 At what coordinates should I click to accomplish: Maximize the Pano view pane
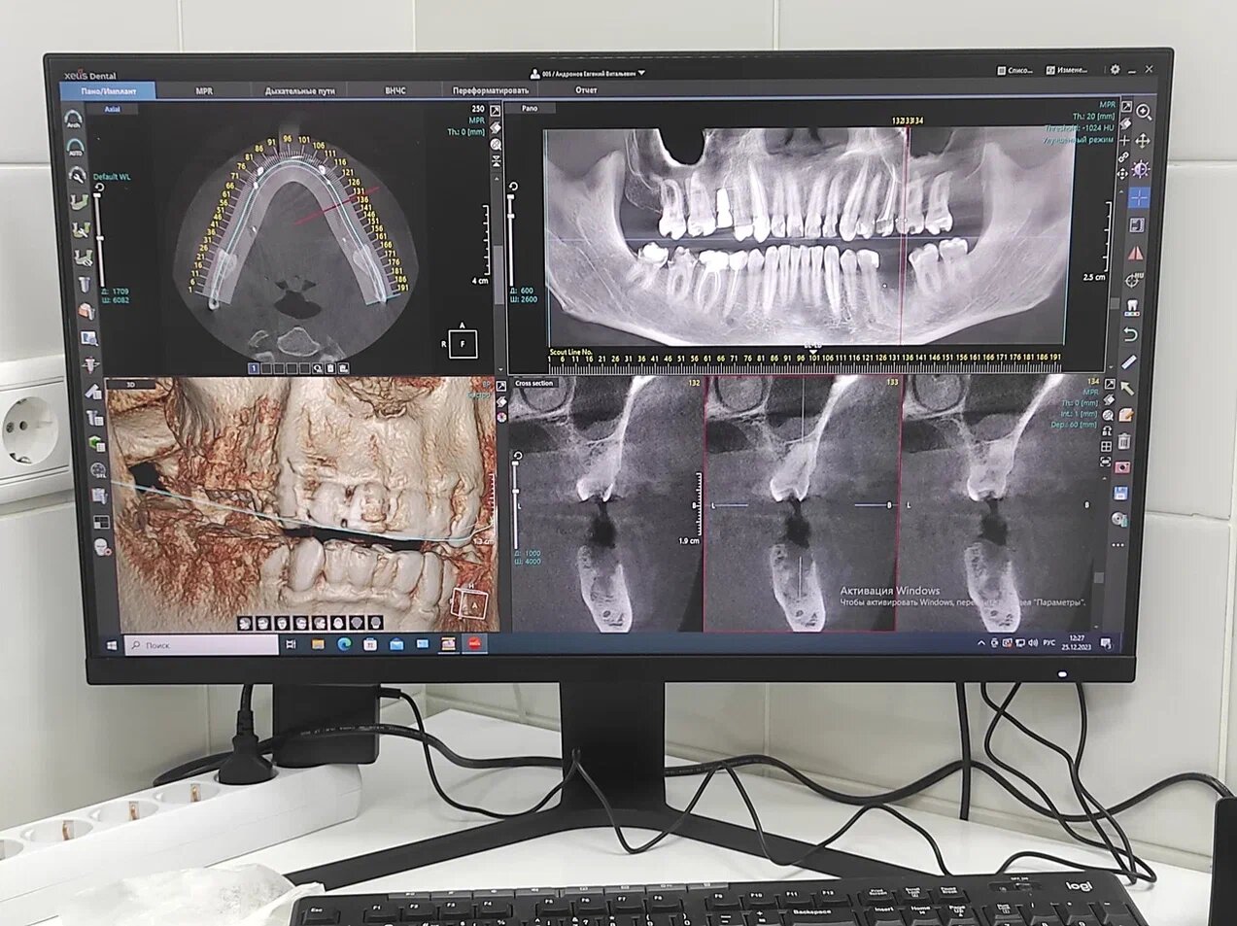1126,106
